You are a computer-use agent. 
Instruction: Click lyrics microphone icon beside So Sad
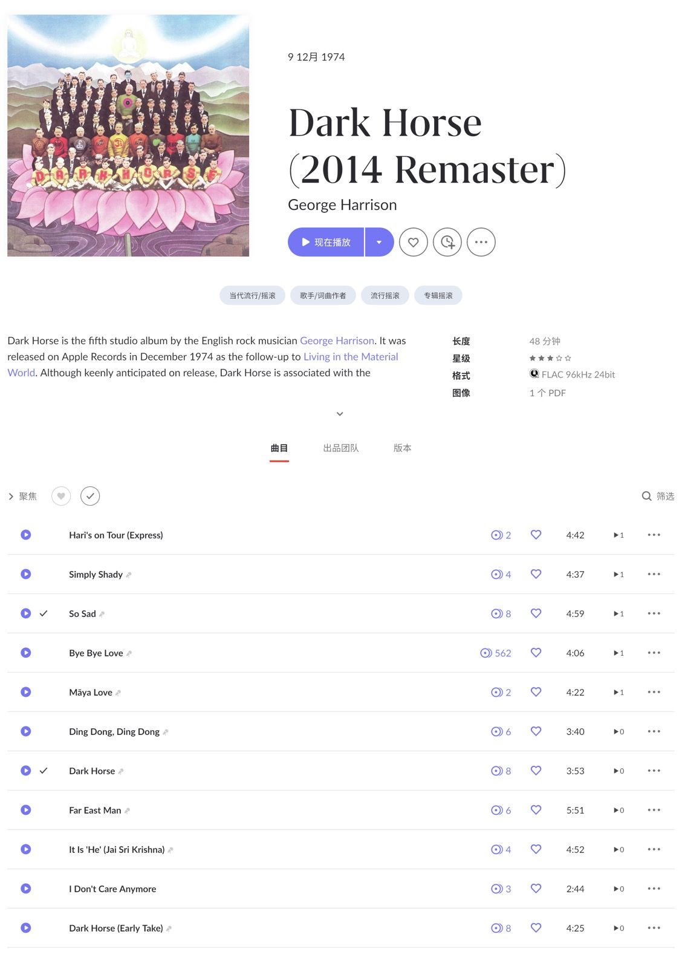point(102,614)
